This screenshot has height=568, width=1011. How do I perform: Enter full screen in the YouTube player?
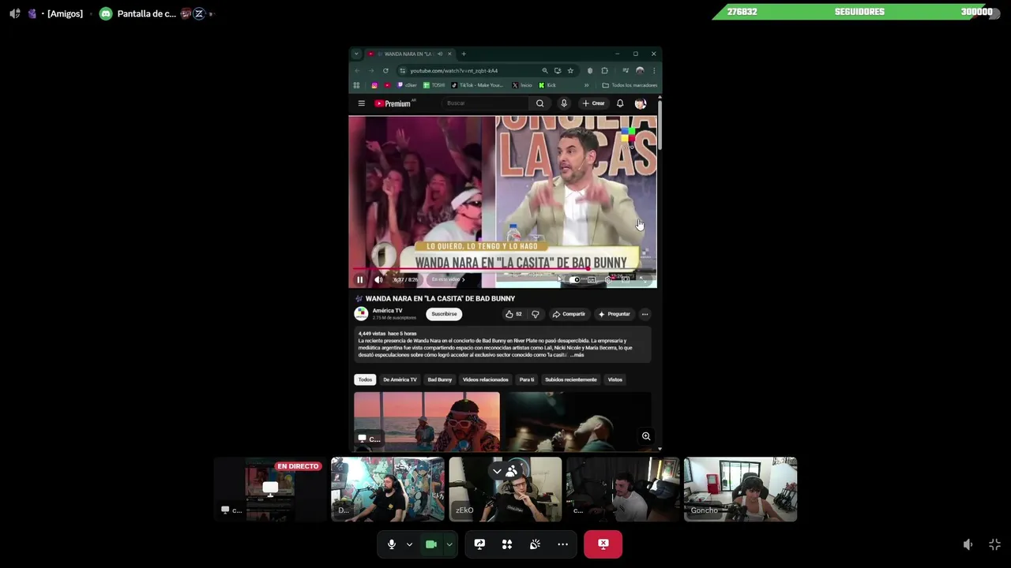click(642, 279)
